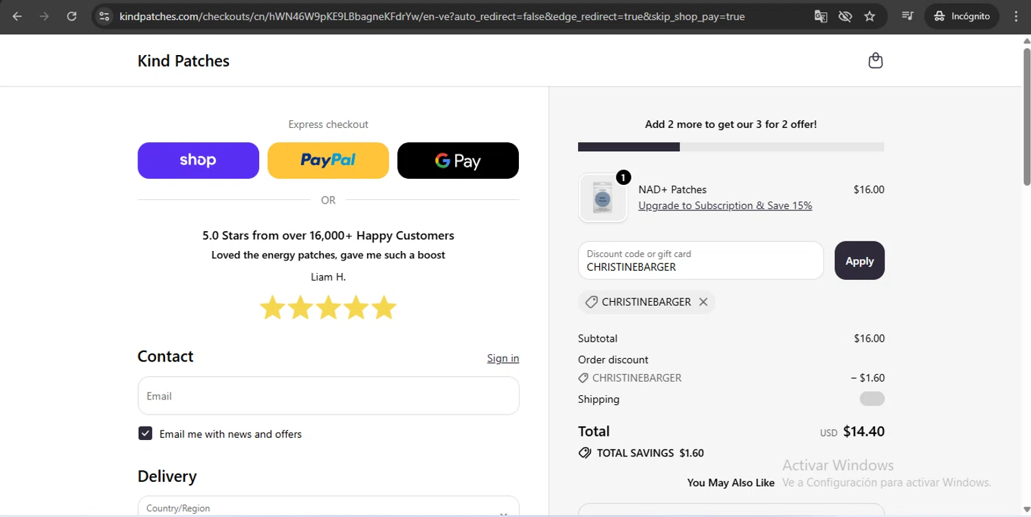Click the vertical page scrollbar
This screenshot has height=517, width=1031.
click(1027, 117)
